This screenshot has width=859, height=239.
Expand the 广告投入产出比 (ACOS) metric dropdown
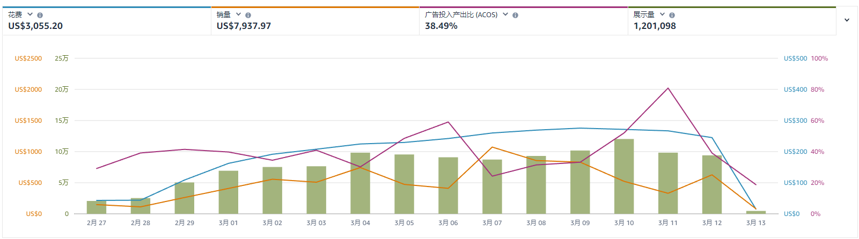(505, 14)
